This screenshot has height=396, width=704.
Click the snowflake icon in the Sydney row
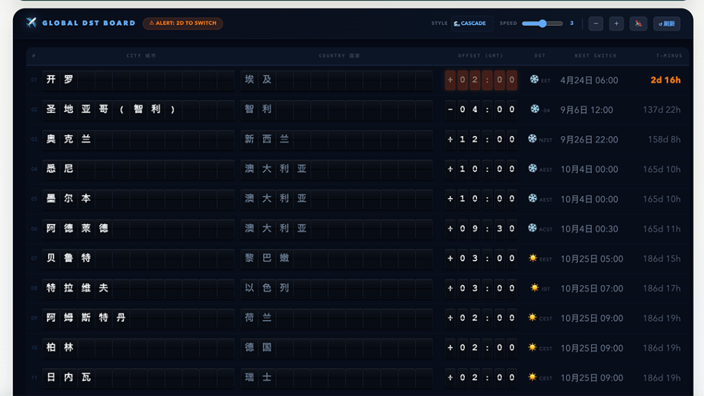(532, 168)
